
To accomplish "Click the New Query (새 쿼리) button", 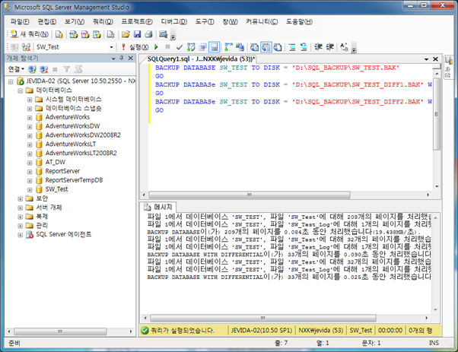I will [x=29, y=34].
